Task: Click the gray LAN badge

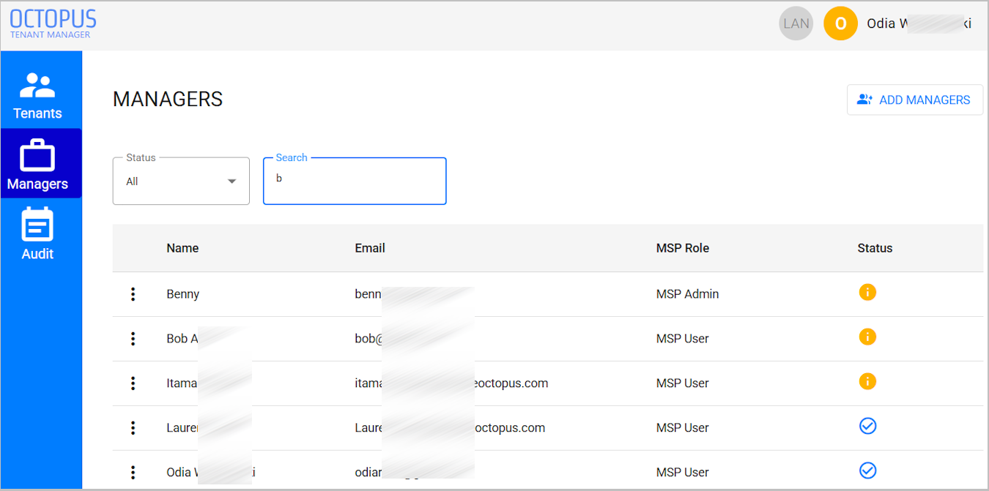Action: coord(796,24)
